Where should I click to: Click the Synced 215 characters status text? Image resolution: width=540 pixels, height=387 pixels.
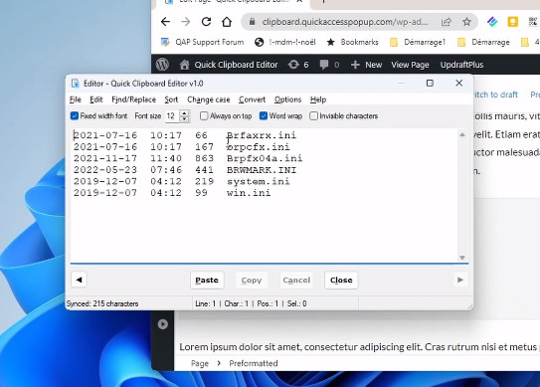[102, 303]
